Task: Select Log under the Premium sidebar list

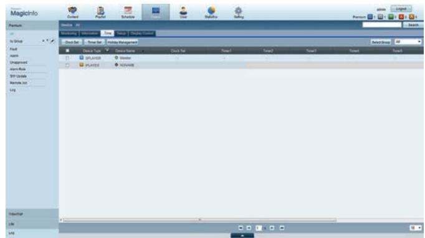Action: (x=12, y=90)
